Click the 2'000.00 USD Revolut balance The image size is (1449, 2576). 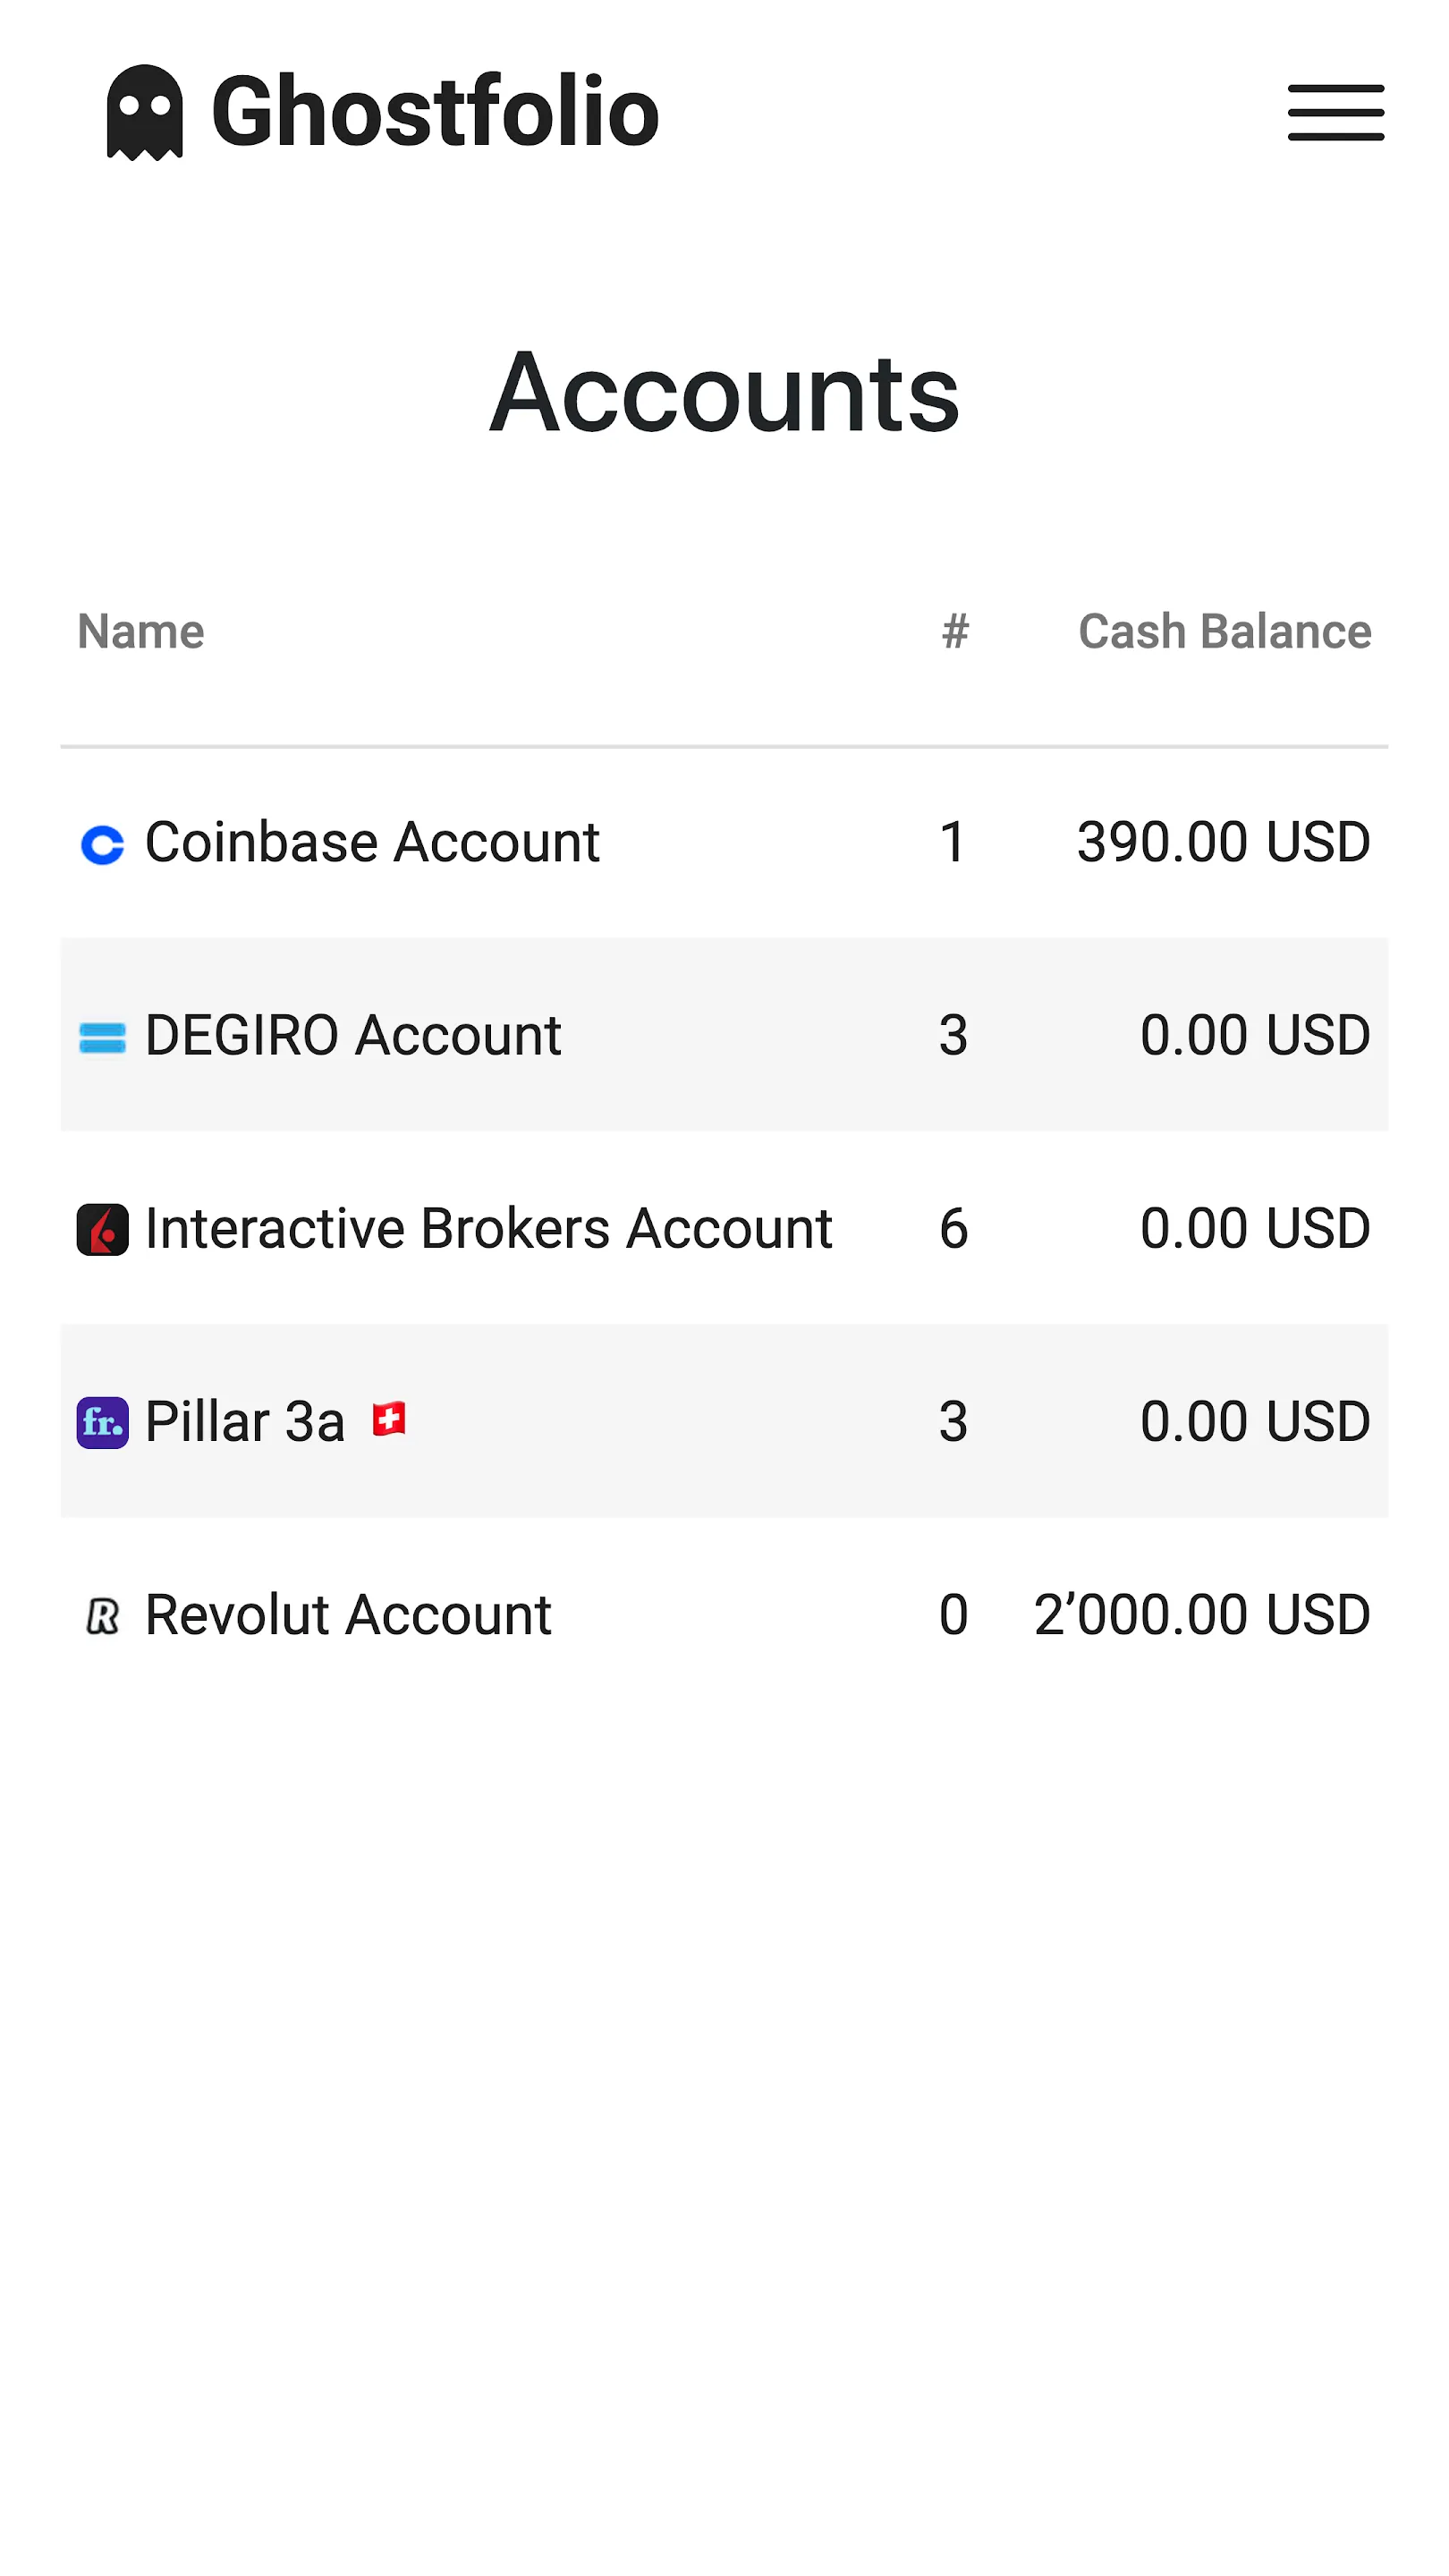(x=1201, y=1614)
